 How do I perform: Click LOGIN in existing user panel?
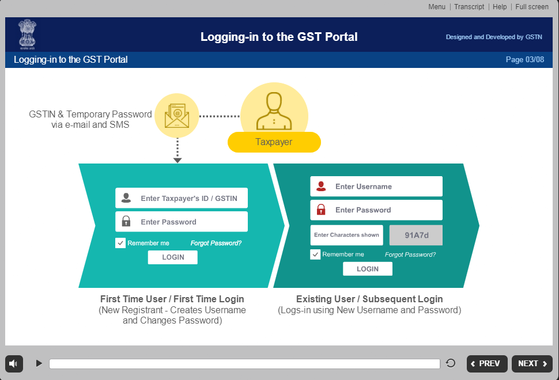[368, 269]
